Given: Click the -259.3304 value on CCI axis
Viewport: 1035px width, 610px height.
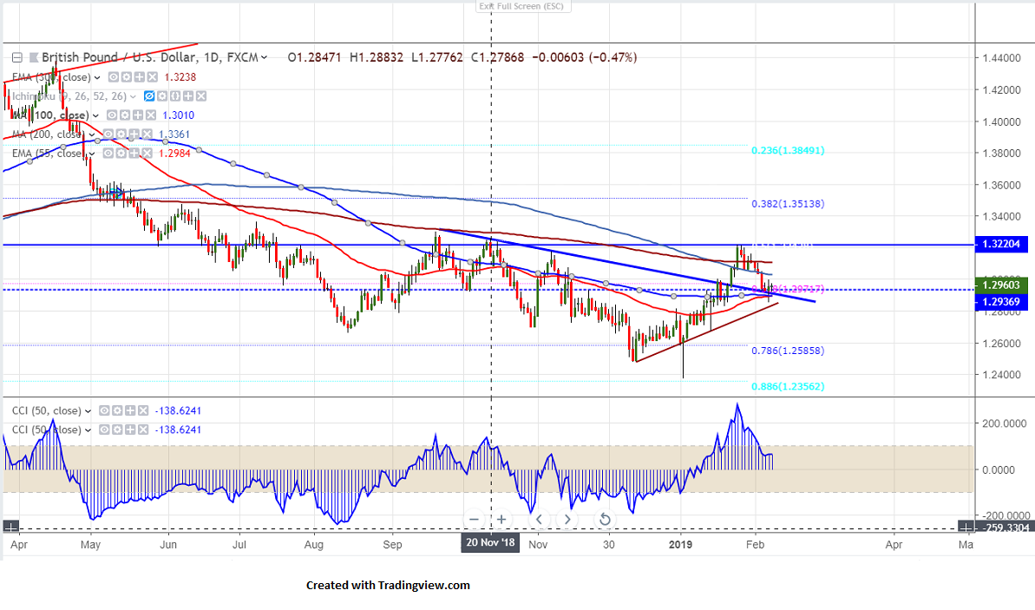Looking at the screenshot, I should (1006, 528).
